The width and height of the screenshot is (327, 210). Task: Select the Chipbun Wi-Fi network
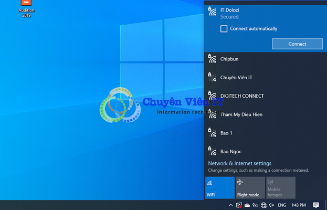pos(229,59)
